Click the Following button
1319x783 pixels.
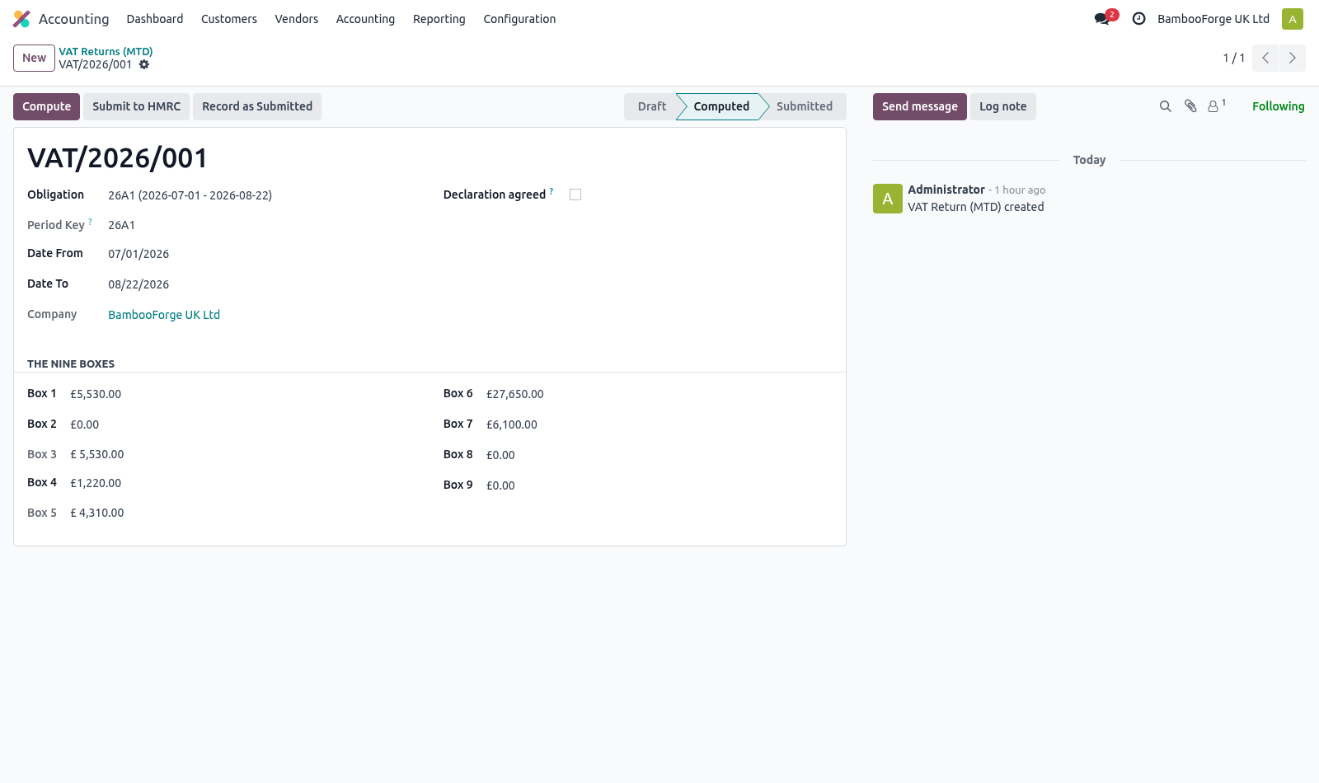click(x=1278, y=106)
